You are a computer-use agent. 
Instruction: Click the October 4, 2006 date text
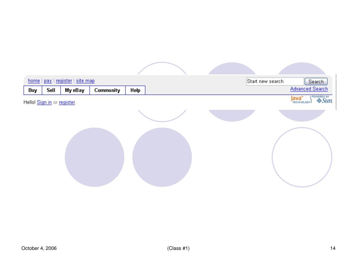click(x=39, y=248)
